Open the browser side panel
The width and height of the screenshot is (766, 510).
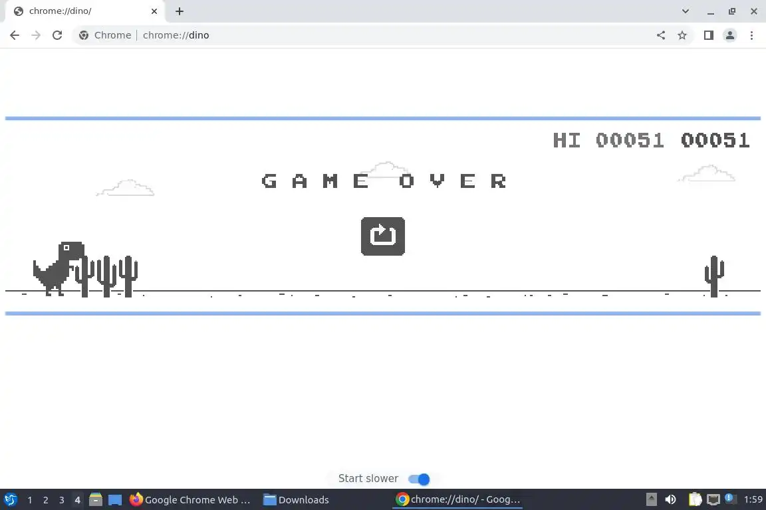click(708, 35)
